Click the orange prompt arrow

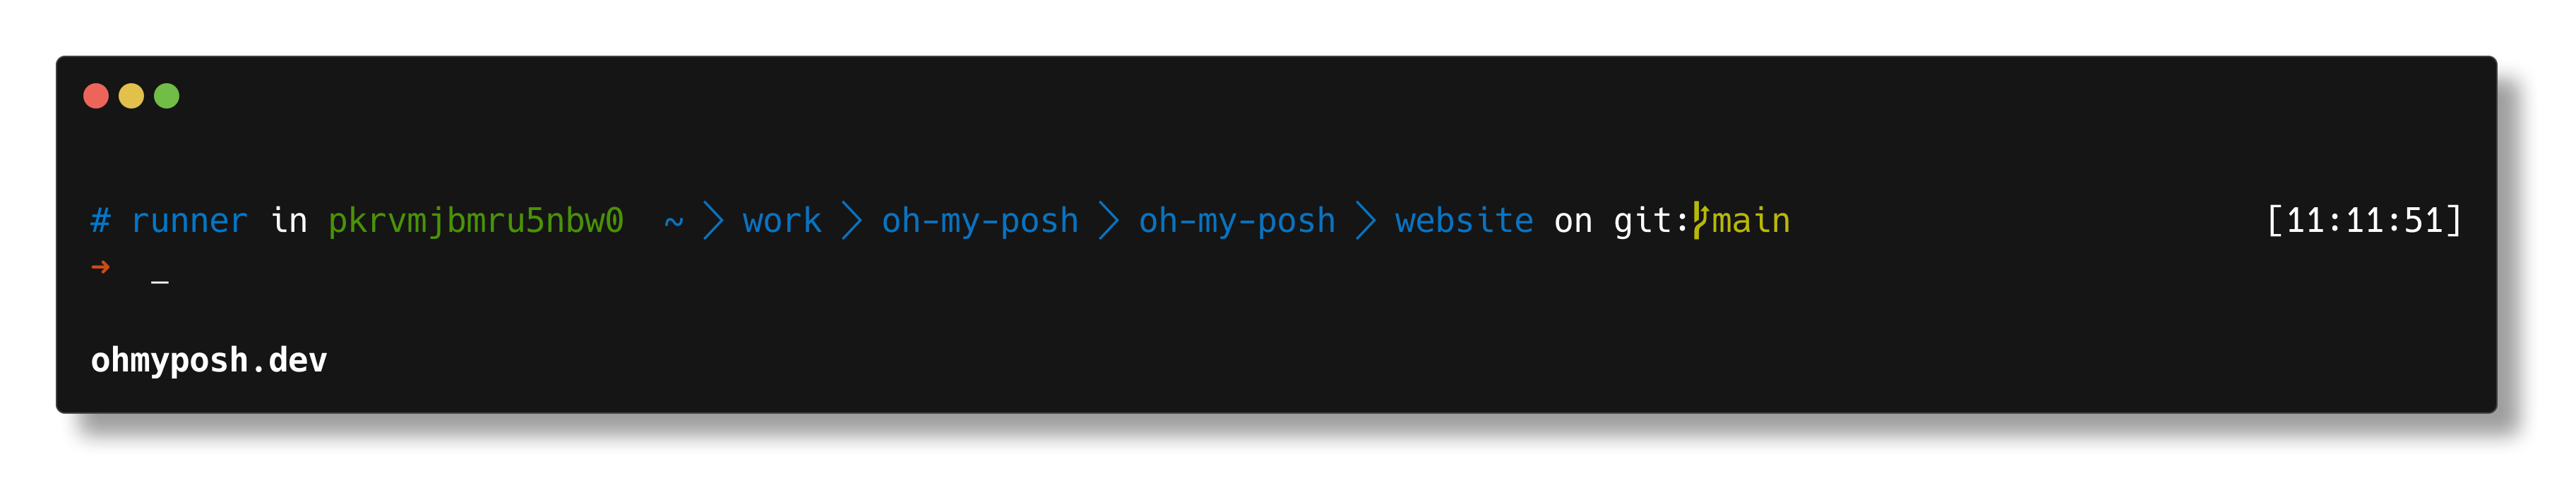[100, 266]
